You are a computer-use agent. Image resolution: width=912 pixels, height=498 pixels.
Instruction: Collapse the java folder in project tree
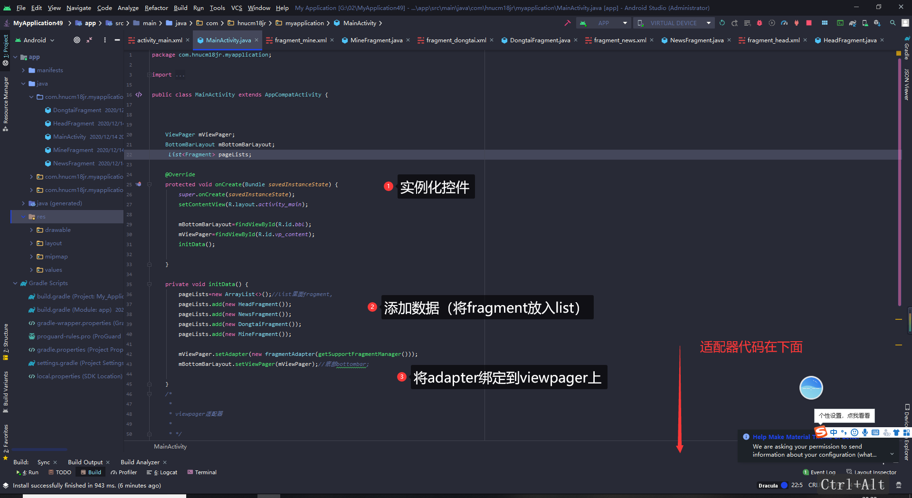click(23, 84)
